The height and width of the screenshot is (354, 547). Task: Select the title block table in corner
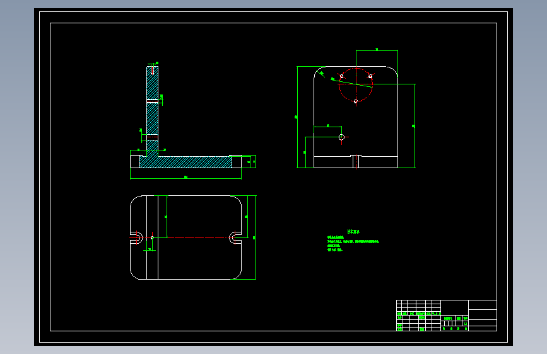coord(447,316)
